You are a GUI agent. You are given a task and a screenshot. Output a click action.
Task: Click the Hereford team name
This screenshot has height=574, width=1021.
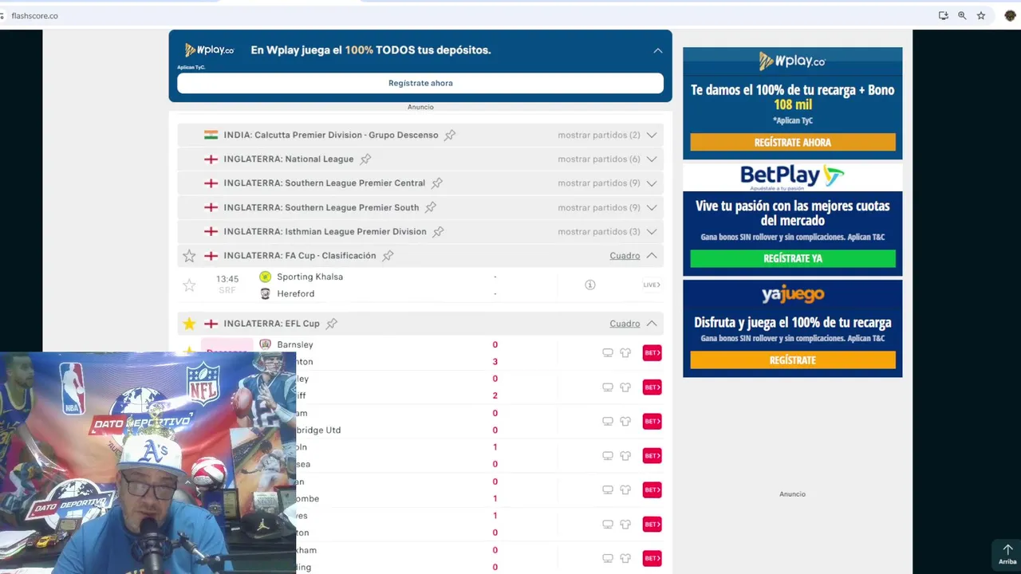click(x=296, y=293)
